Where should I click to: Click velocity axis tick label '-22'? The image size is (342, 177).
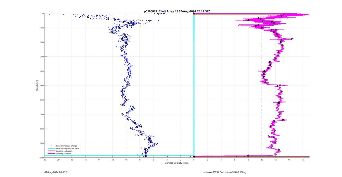point(44,160)
